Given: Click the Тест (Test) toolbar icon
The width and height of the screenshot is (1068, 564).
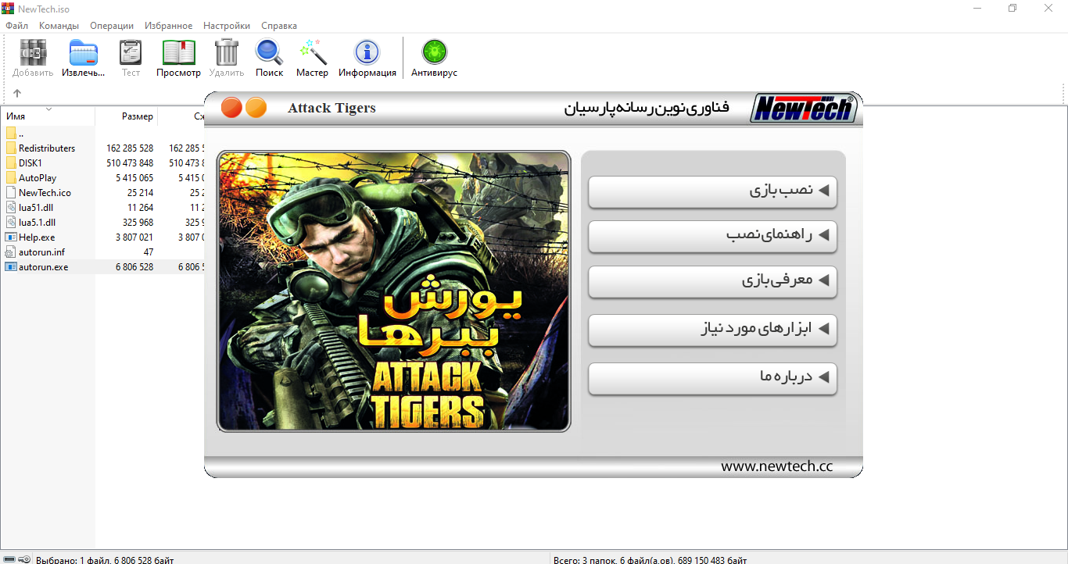Looking at the screenshot, I should [131, 53].
